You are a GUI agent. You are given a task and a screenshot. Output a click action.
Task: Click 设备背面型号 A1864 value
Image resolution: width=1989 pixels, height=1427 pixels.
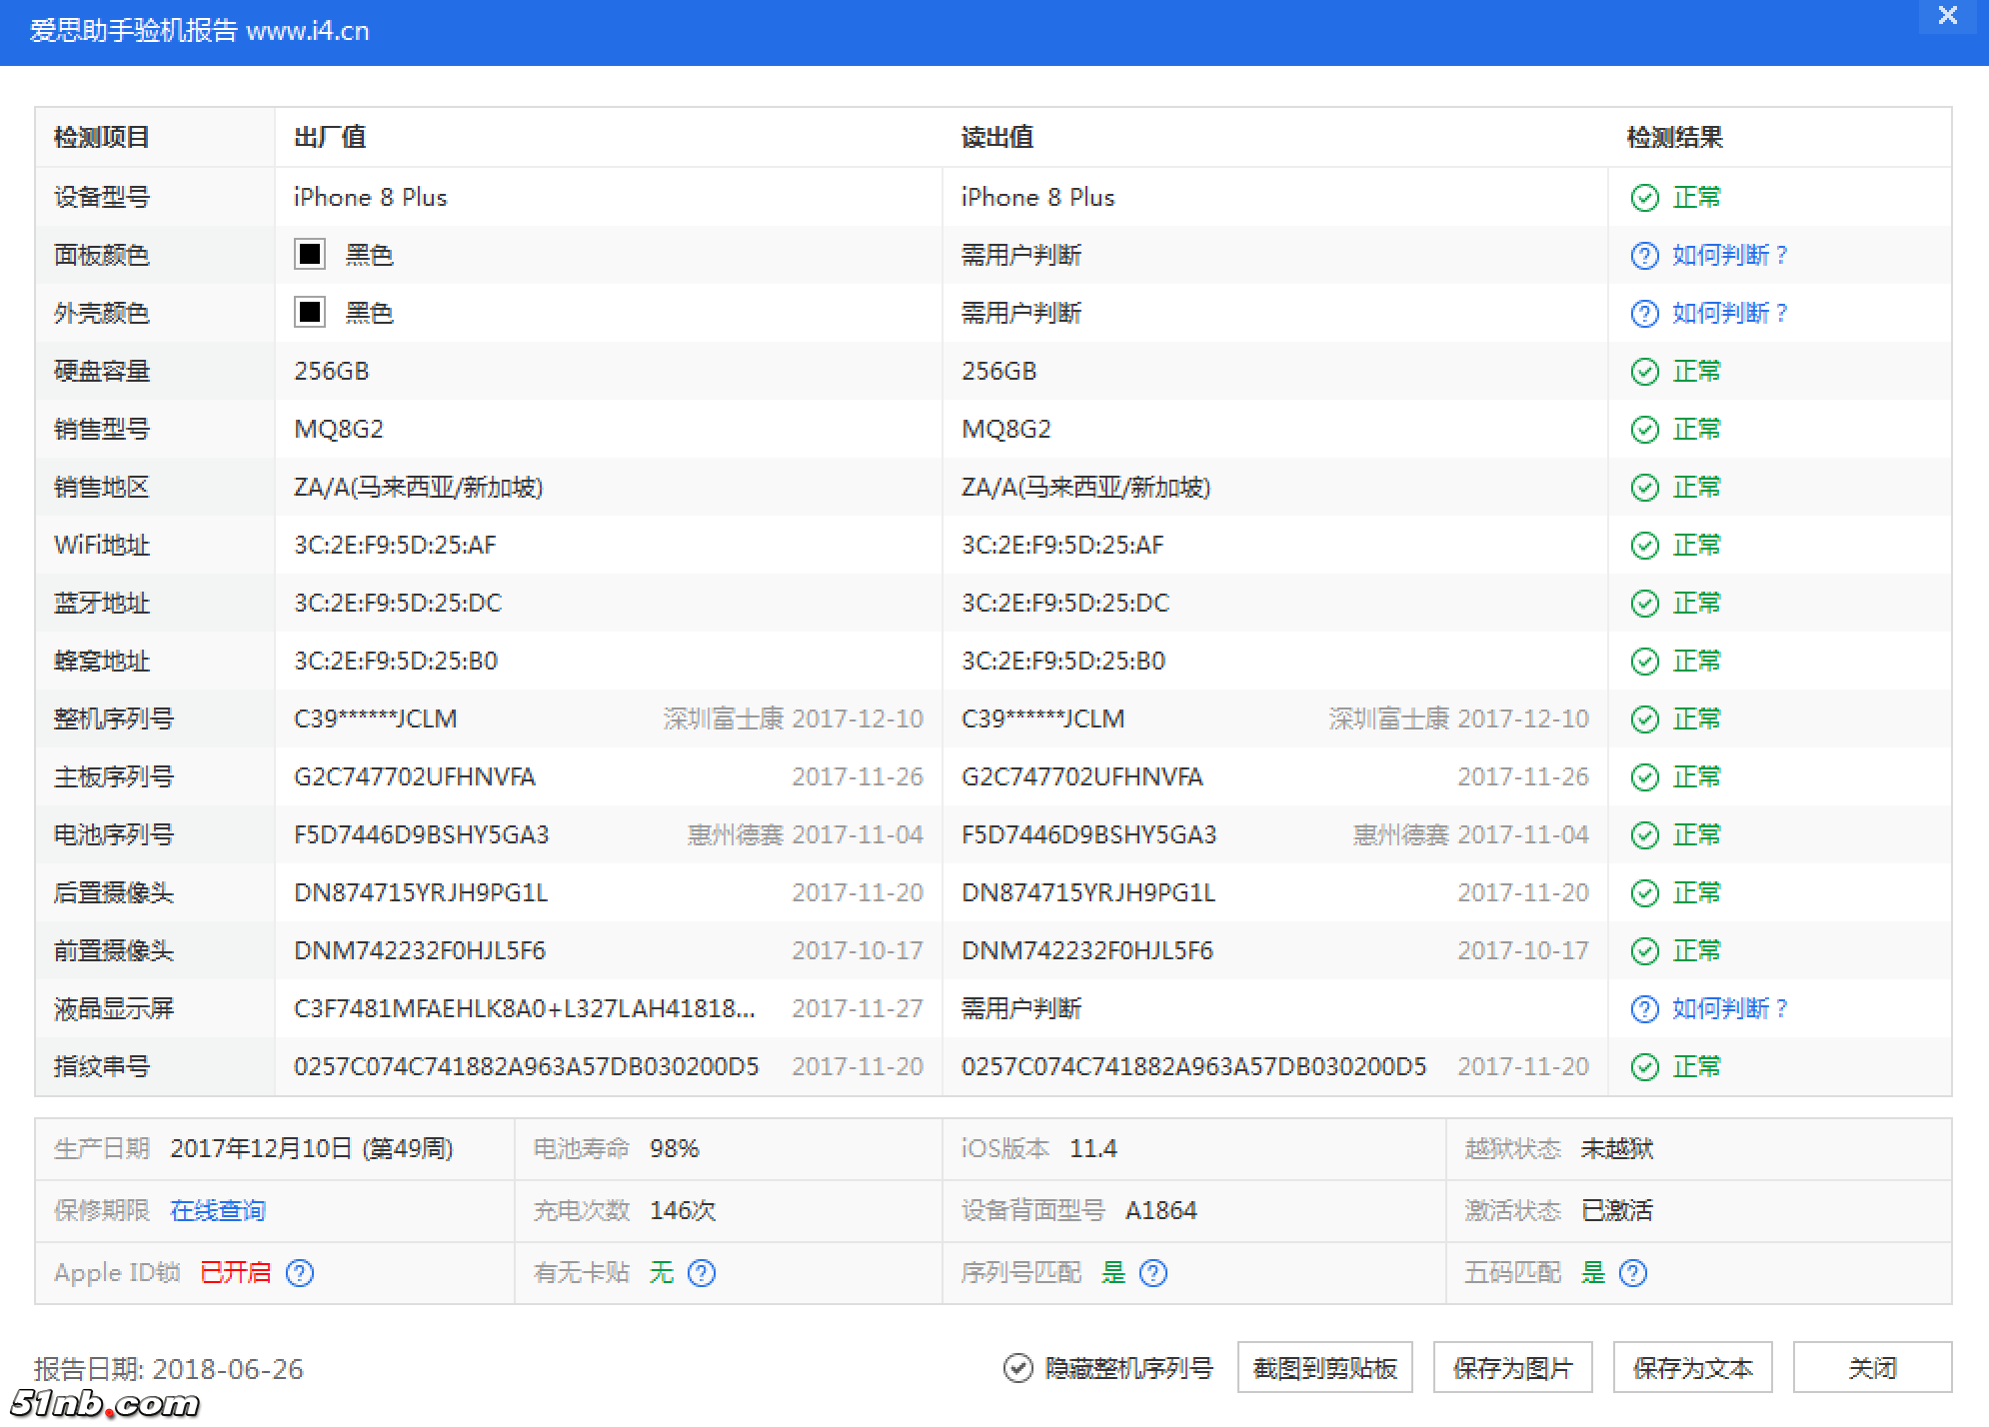coord(1161,1210)
